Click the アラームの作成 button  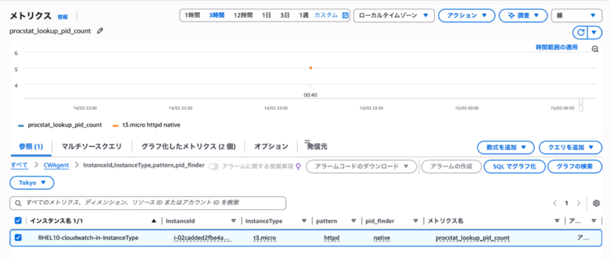(452, 166)
